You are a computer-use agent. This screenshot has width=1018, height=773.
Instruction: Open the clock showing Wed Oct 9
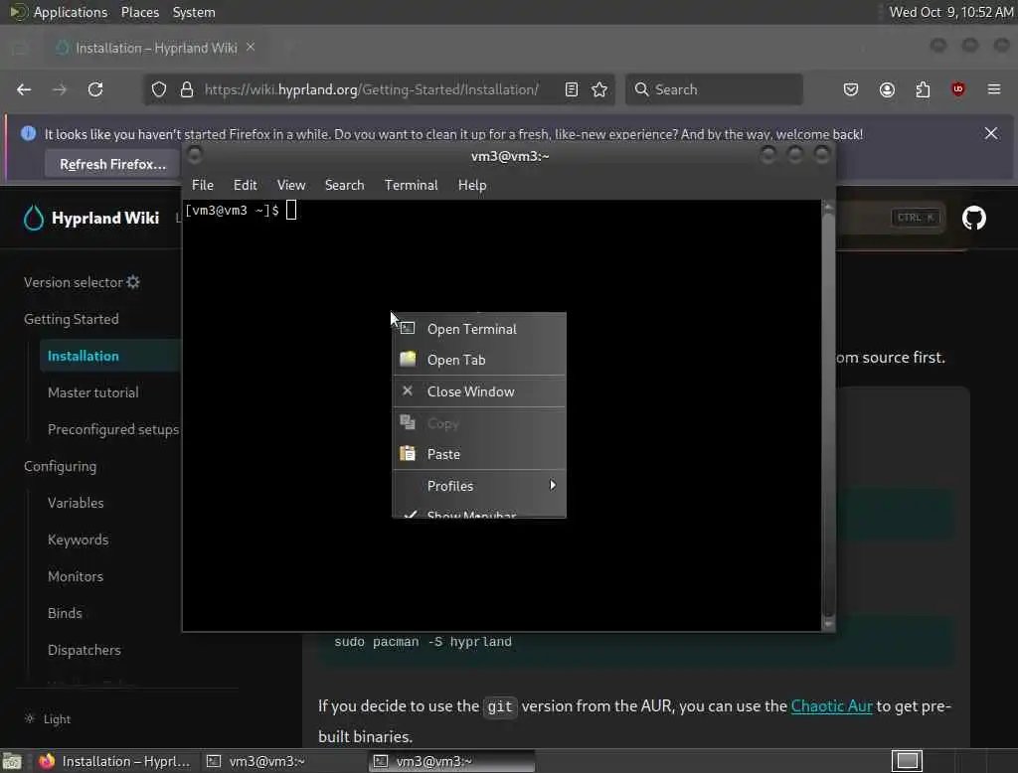950,12
